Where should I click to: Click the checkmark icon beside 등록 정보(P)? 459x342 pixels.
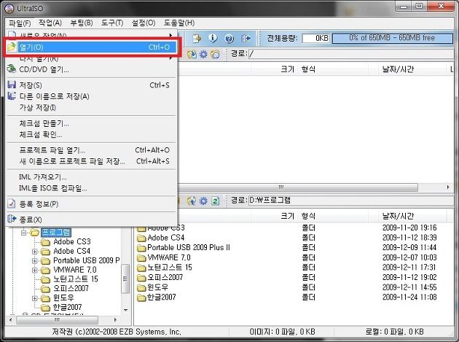point(12,203)
